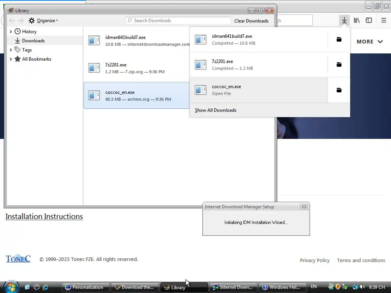
Task: Click the Organize gear icon
Action: [31, 21]
